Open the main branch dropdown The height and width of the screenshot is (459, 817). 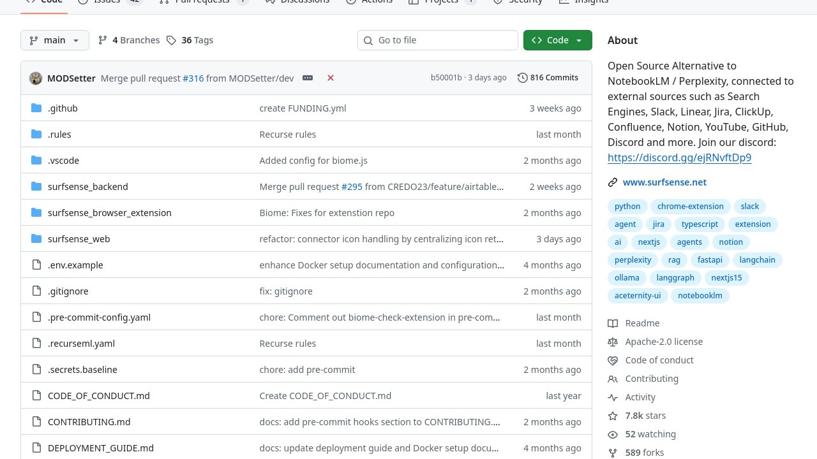tap(55, 40)
